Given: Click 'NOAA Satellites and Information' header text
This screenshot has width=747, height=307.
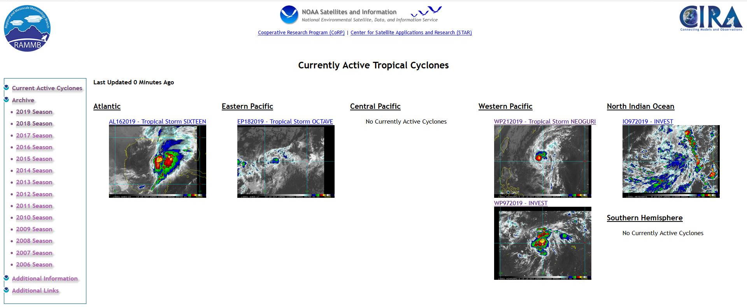Looking at the screenshot, I should (349, 12).
